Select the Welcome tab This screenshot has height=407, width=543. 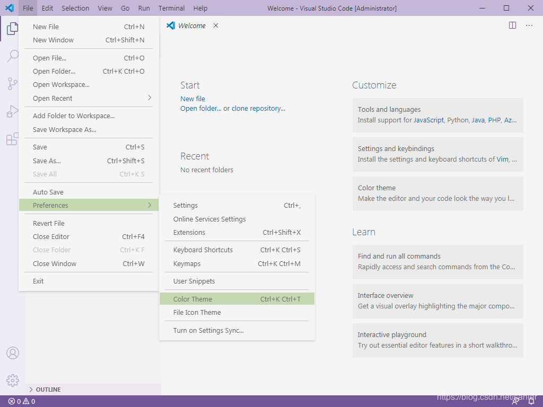192,25
